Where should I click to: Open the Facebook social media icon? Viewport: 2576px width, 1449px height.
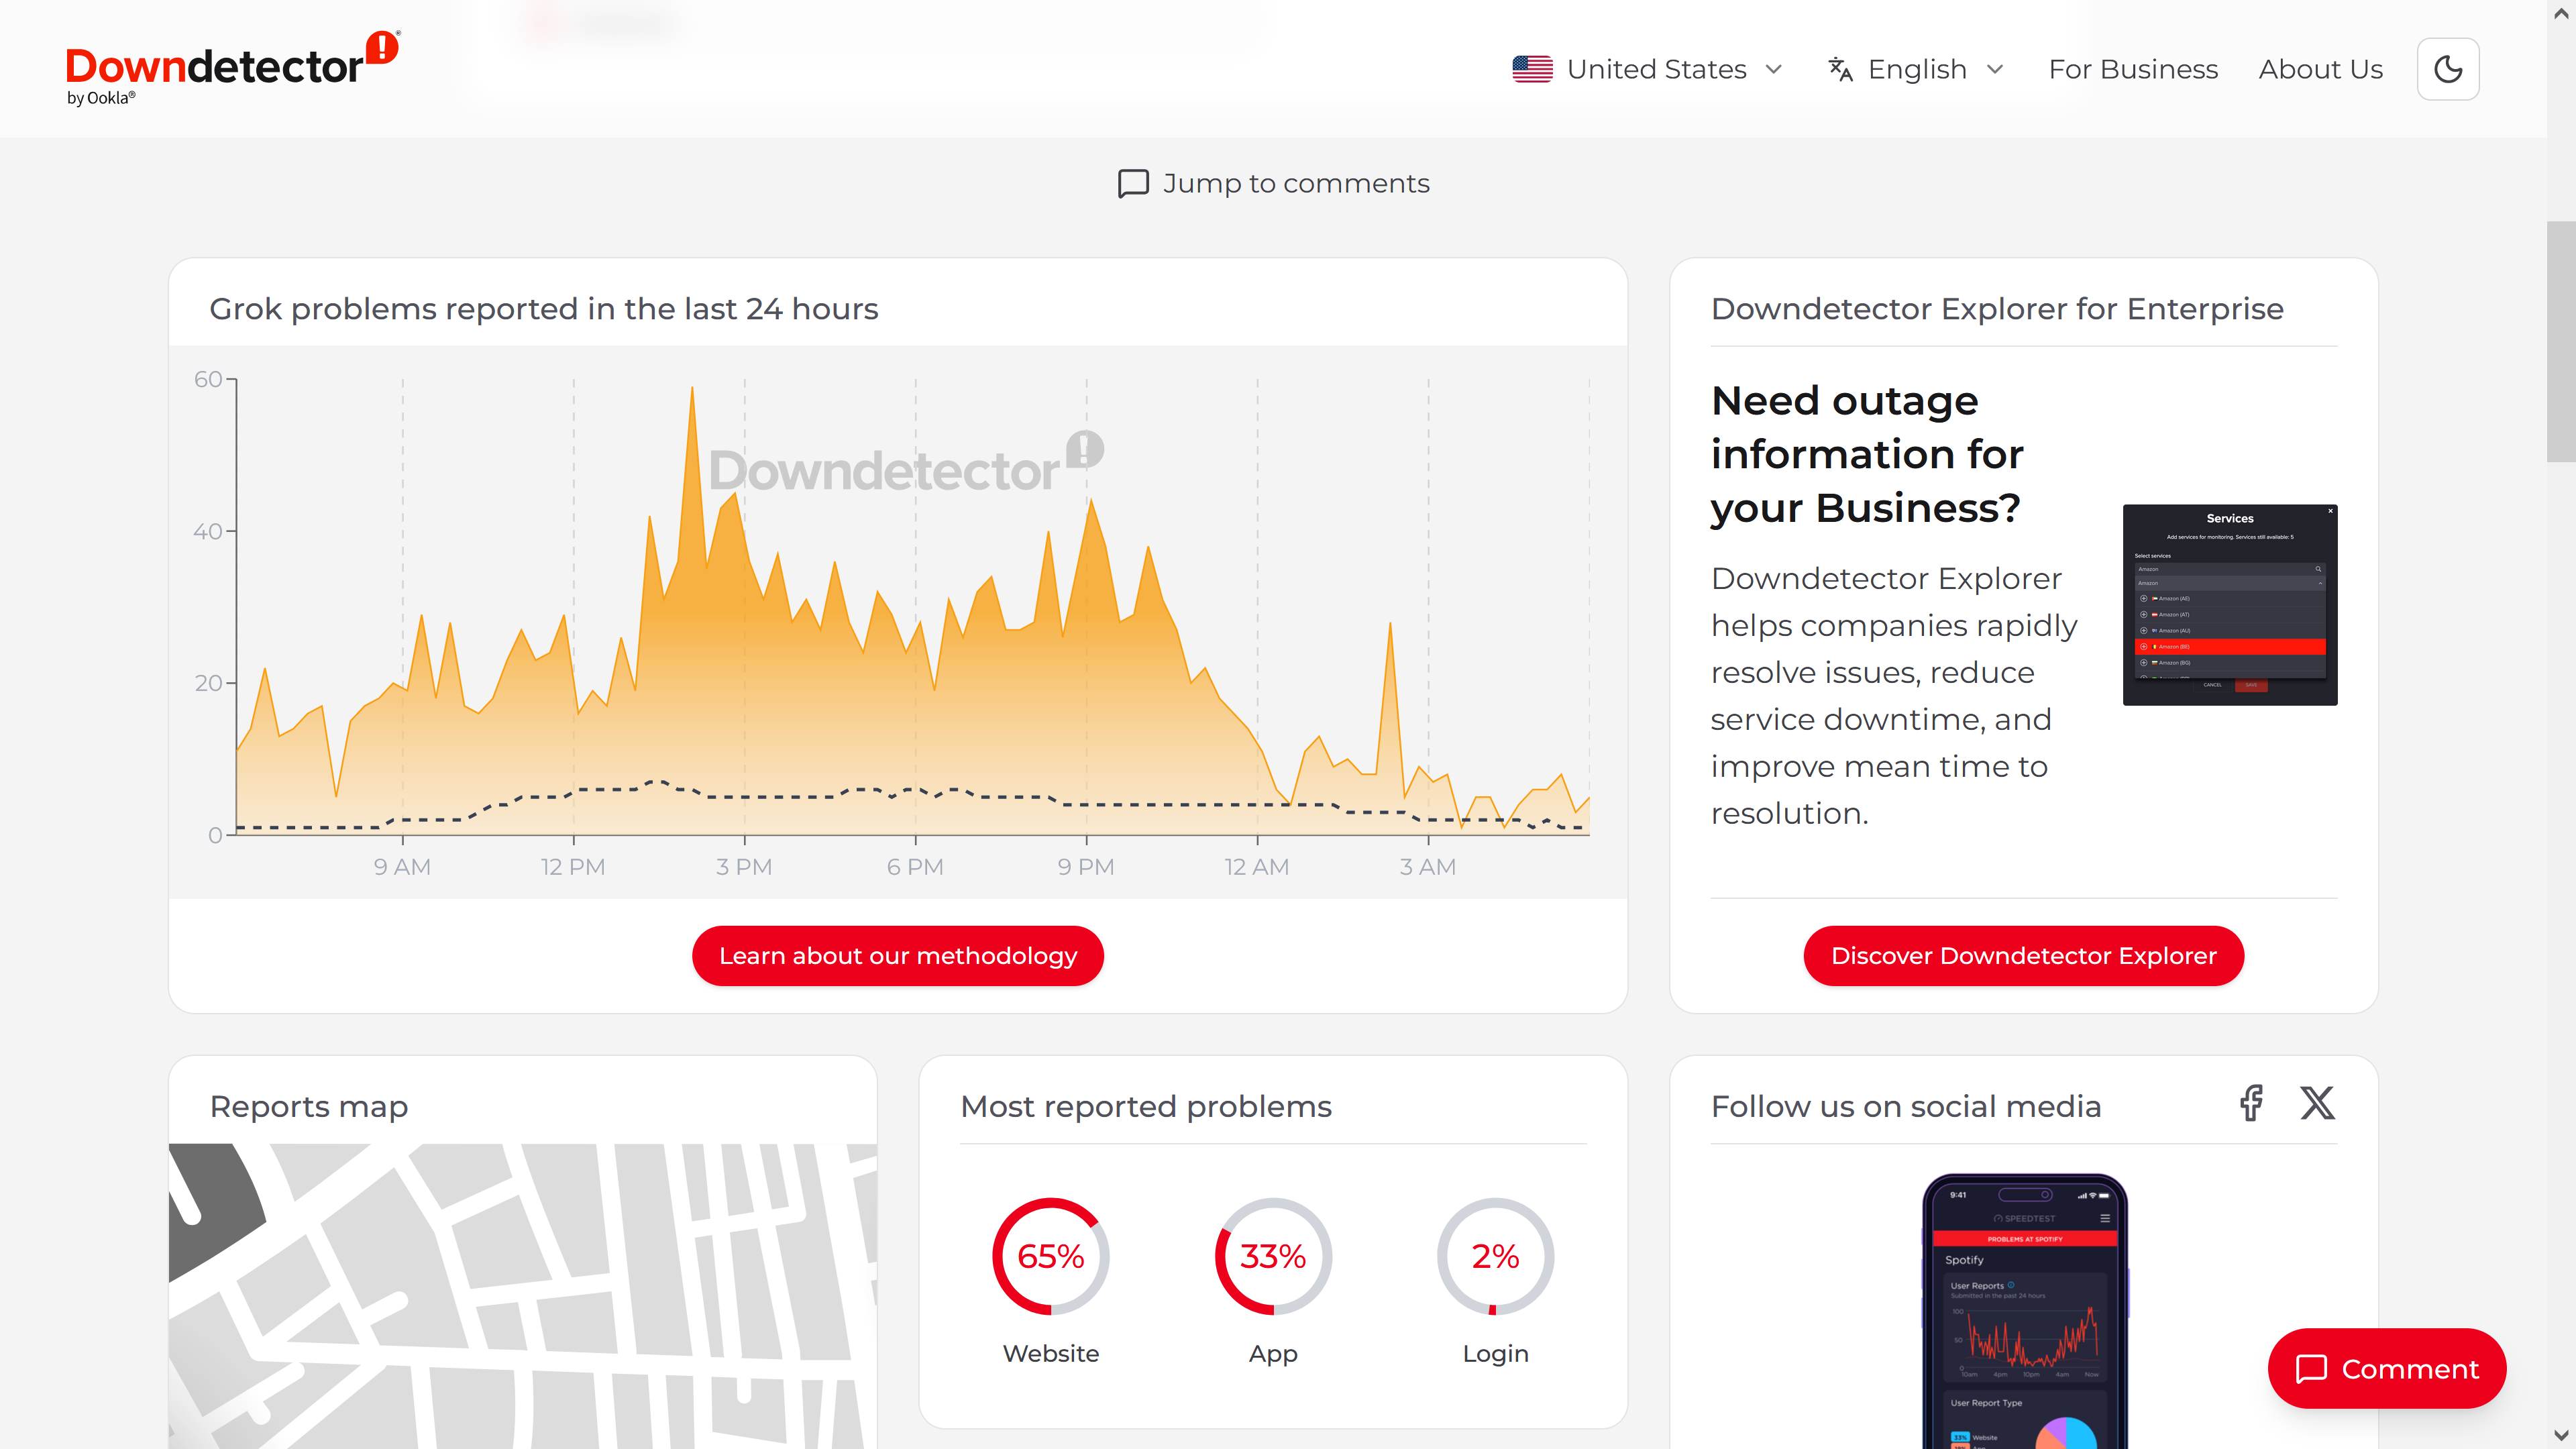coord(2251,1103)
